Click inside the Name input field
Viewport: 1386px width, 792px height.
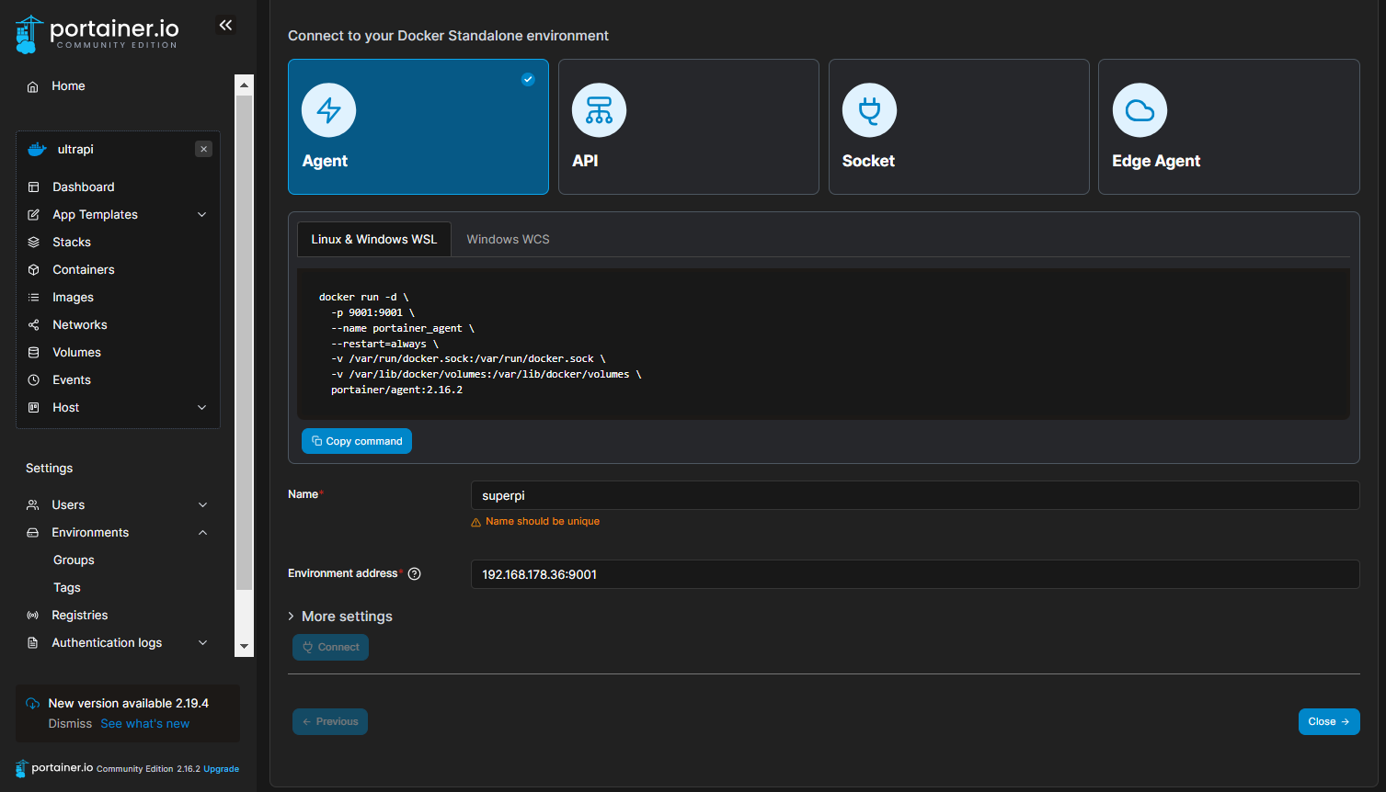(913, 495)
